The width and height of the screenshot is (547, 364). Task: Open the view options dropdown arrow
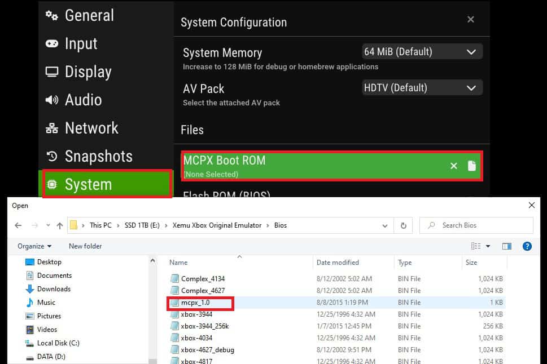488,246
